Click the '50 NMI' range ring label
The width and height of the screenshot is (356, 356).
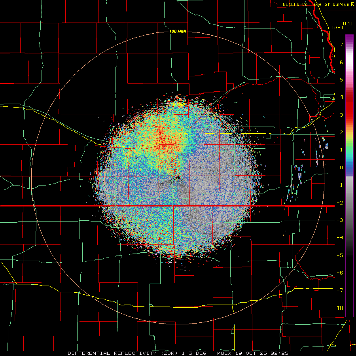(x=178, y=104)
